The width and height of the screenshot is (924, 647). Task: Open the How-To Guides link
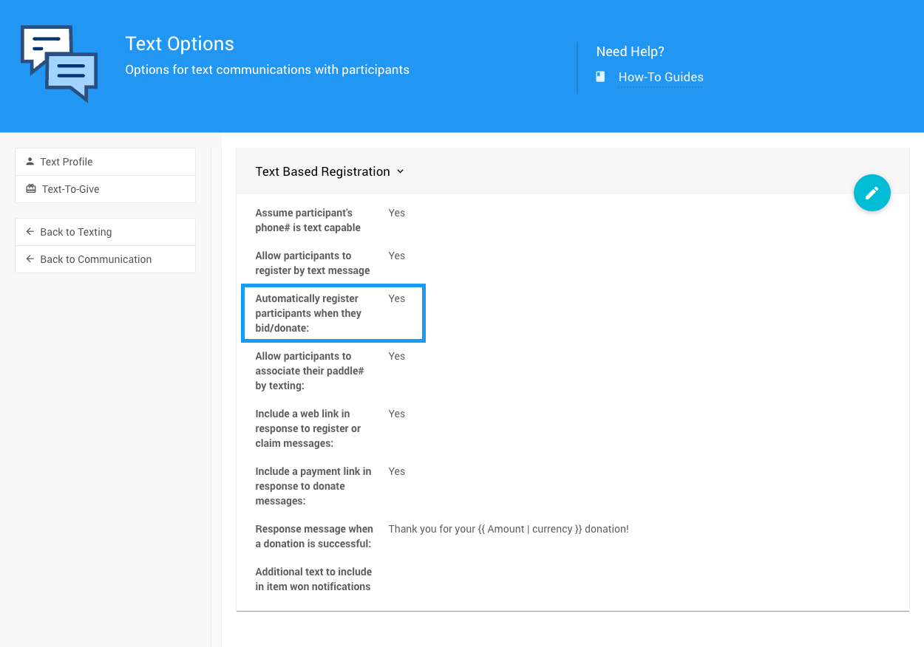[660, 77]
